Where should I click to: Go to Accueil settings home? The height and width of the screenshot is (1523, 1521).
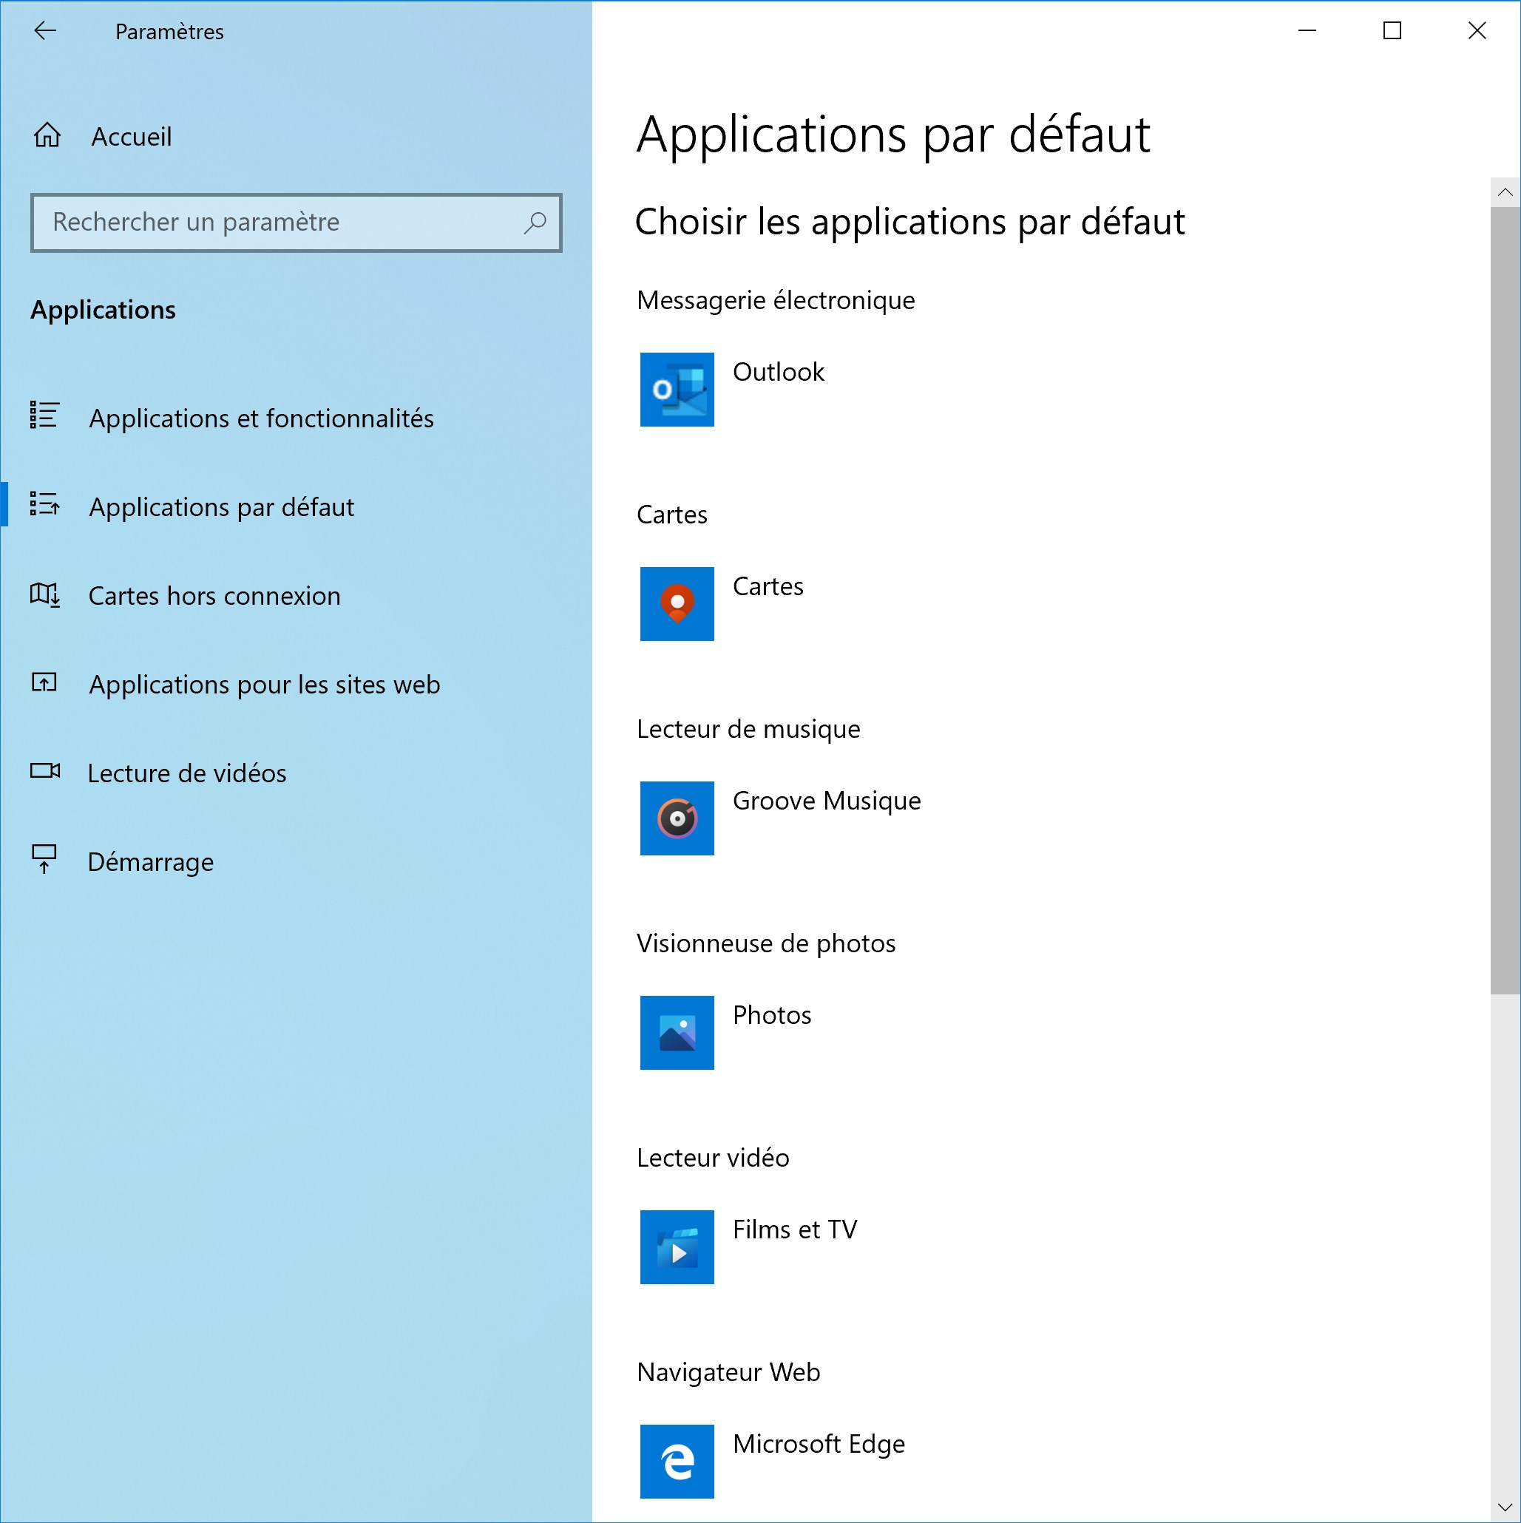pyautogui.click(x=297, y=136)
